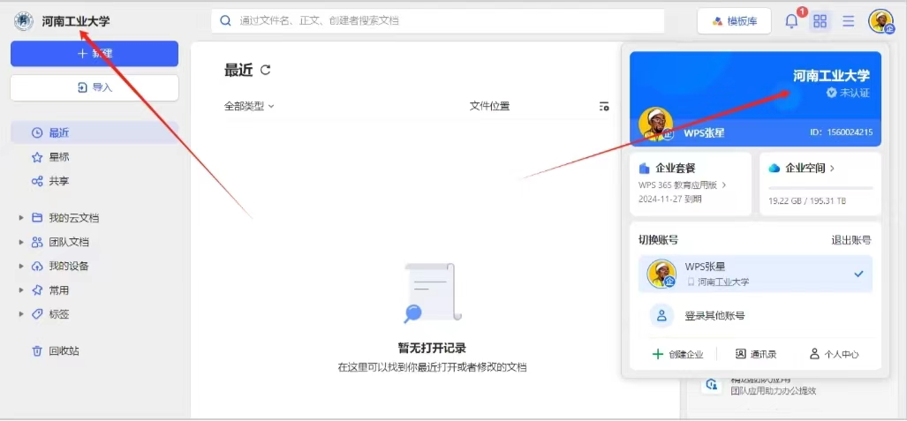Viewport: 907px width, 421px height.
Task: Expand the 我的设备 tree arrow
Action: 21,266
